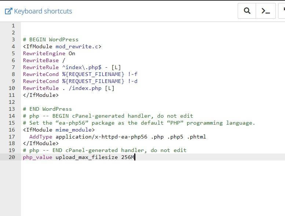
Task: Click the 'RewriteEngine On' line
Action: click(49, 53)
